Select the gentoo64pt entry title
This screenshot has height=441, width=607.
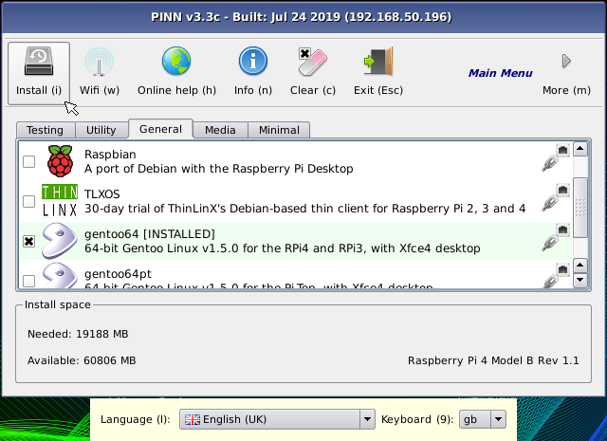tap(118, 274)
